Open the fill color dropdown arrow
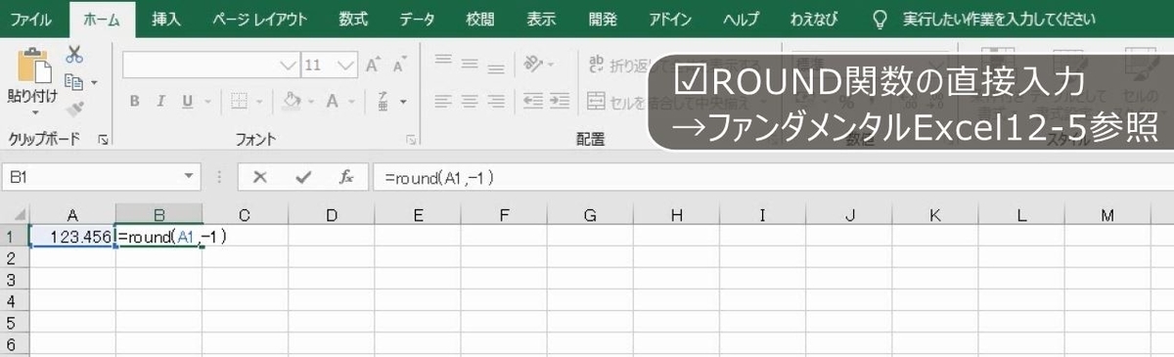The height and width of the screenshot is (357, 1174). click(x=312, y=101)
